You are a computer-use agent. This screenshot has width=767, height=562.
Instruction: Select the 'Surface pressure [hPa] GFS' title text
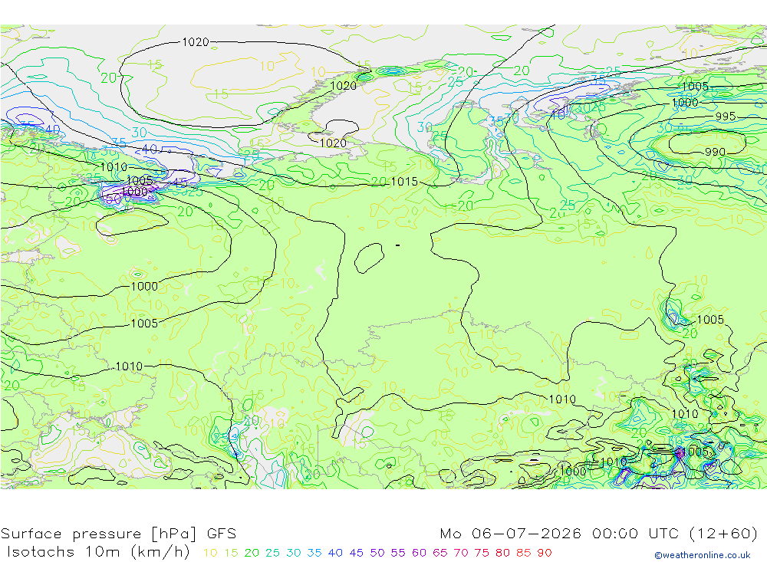[118, 534]
